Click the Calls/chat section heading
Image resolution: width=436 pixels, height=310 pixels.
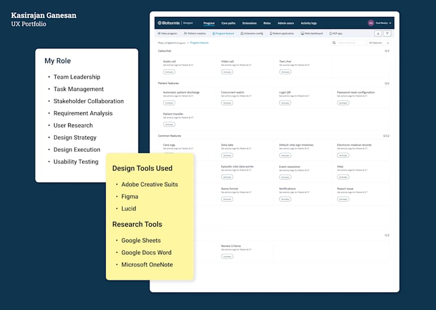pos(165,51)
